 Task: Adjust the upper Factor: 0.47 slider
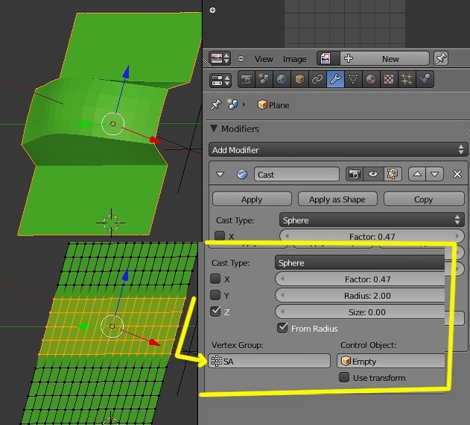click(x=372, y=236)
